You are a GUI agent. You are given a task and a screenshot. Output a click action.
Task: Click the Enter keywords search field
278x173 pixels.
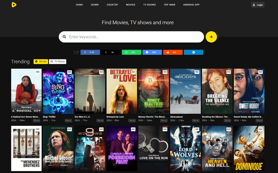pos(131,37)
